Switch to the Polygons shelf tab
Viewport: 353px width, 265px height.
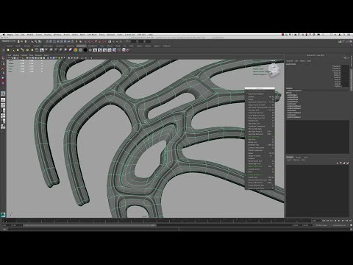click(x=37, y=46)
